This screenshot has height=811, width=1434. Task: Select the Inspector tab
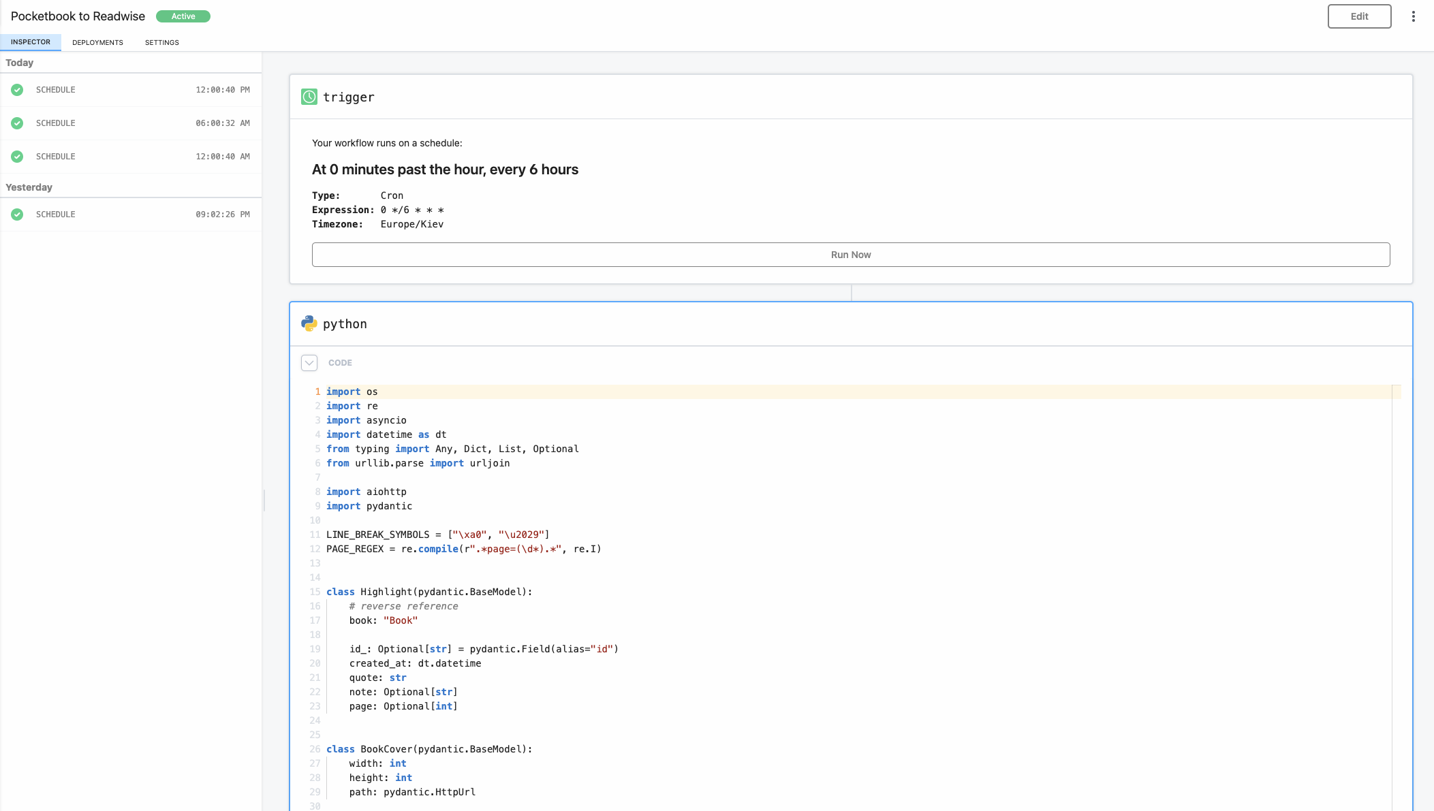[31, 42]
